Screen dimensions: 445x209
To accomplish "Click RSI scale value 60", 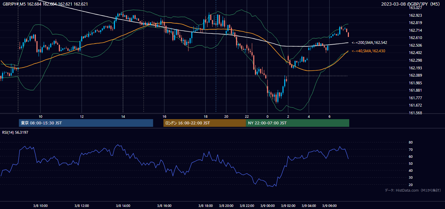I will coord(411,156).
